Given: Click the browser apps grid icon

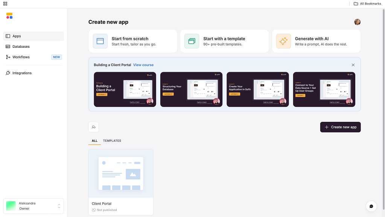Looking at the screenshot, I should (x=5, y=4).
